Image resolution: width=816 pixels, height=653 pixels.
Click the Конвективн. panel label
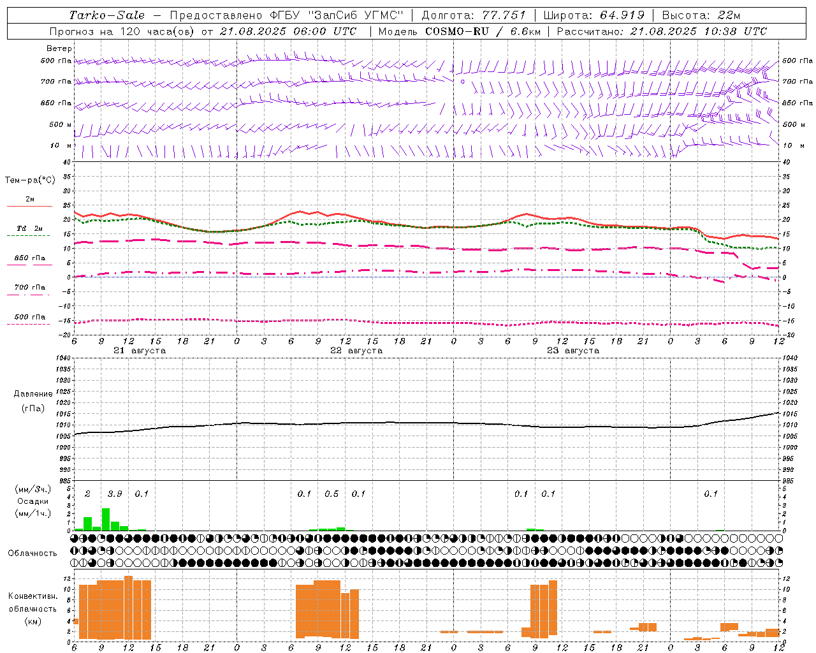click(33, 596)
